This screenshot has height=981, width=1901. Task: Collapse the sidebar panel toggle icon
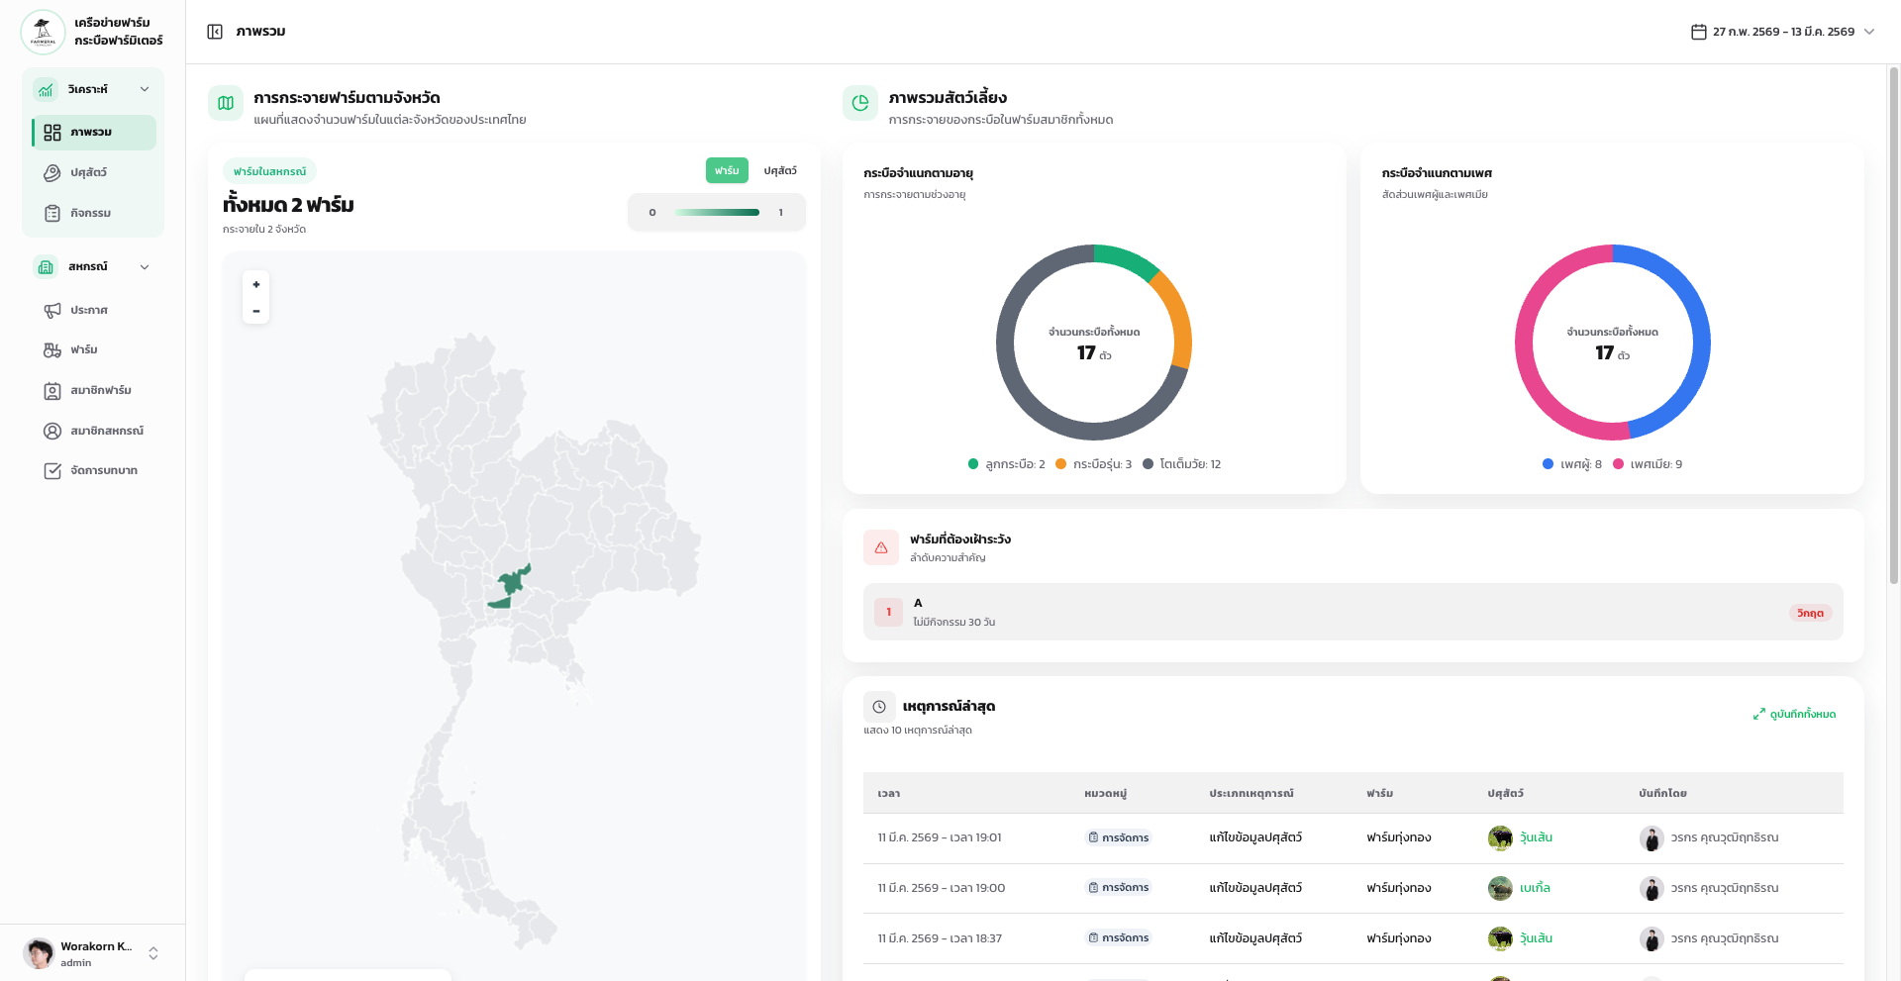pos(215,32)
